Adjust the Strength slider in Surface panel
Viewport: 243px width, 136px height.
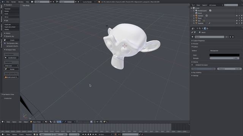(224, 58)
